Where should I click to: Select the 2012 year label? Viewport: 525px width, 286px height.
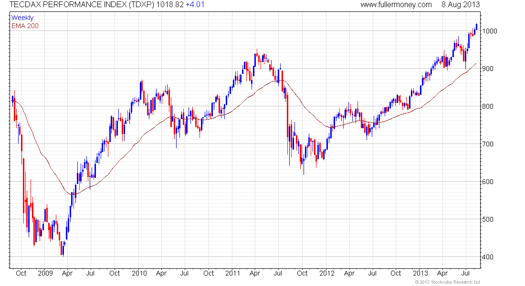pos(327,273)
